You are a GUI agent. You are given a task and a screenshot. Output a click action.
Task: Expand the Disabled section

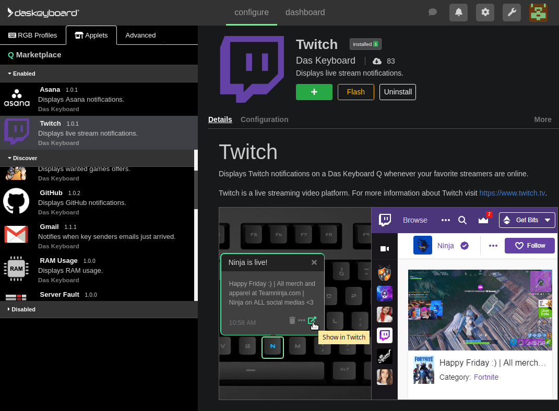tap(99, 309)
